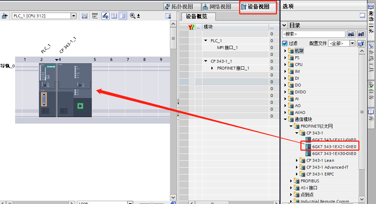This screenshot has height=204, width=376.
Task: Expand the PROFIBUS folder
Action: pos(291,181)
